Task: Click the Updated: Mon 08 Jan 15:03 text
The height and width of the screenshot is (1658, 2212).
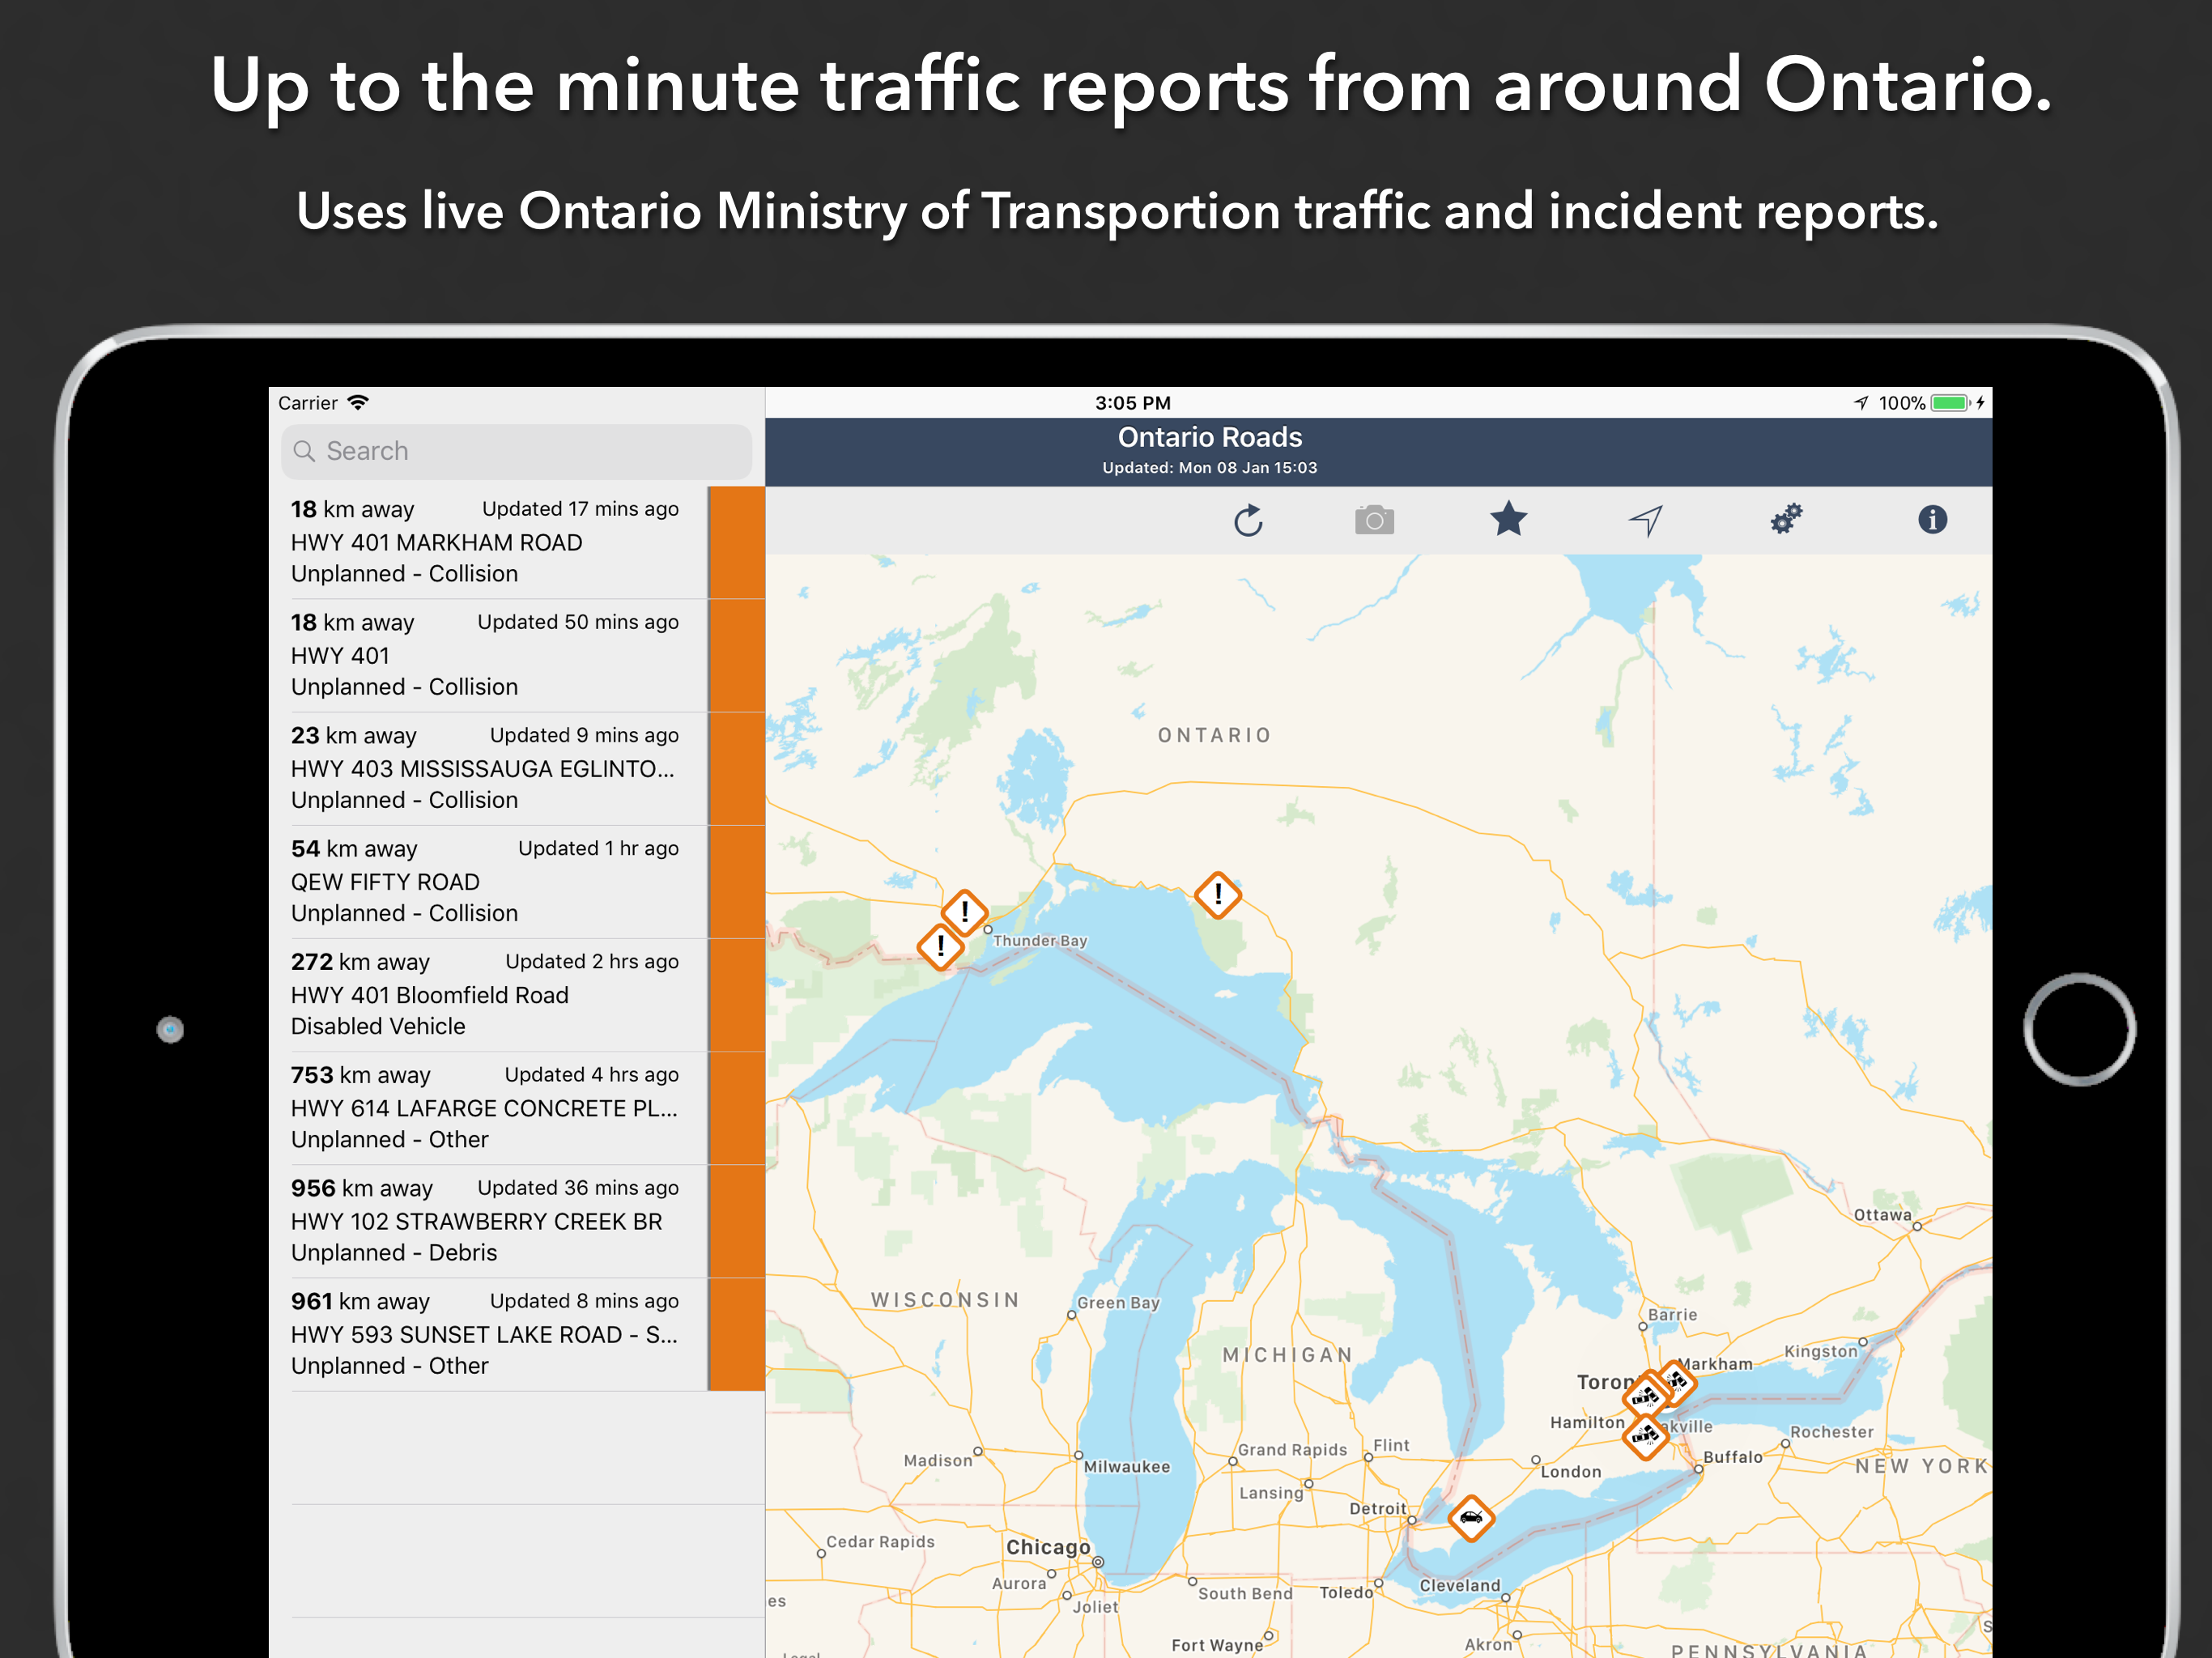Action: [1210, 468]
